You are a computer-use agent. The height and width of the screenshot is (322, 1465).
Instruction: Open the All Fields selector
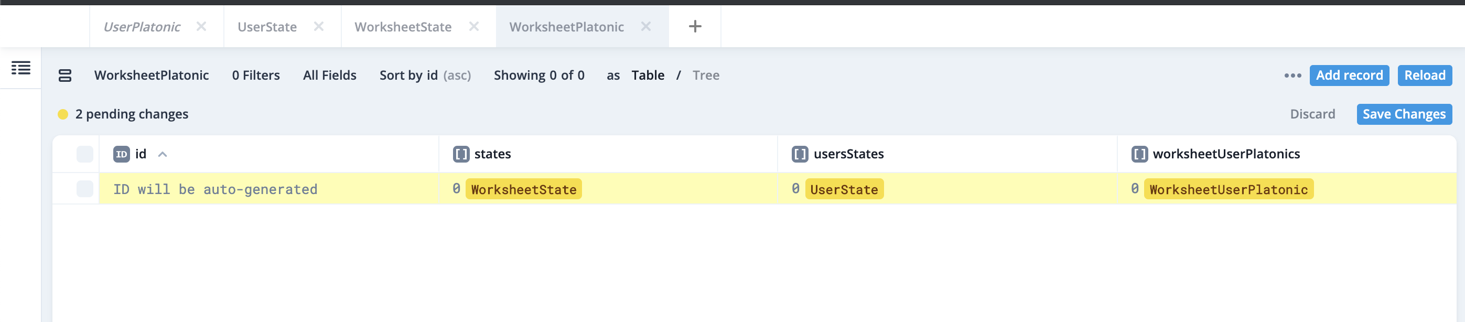tap(329, 75)
